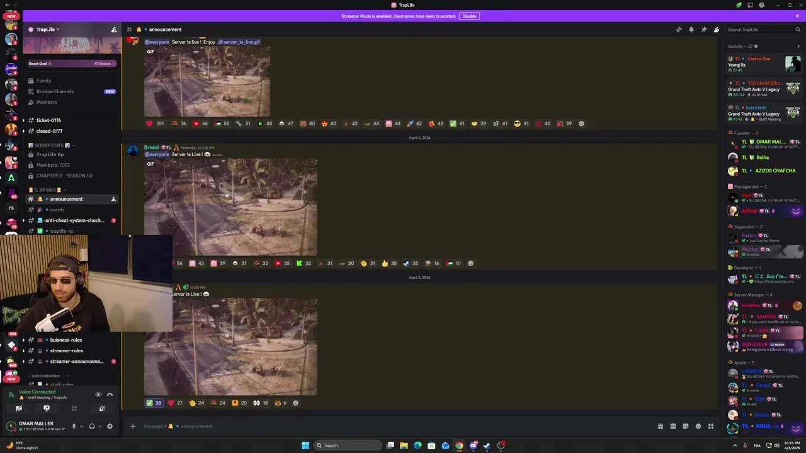806x453 pixels.
Task: Expand the Activity panel arrow
Action: coord(798,46)
